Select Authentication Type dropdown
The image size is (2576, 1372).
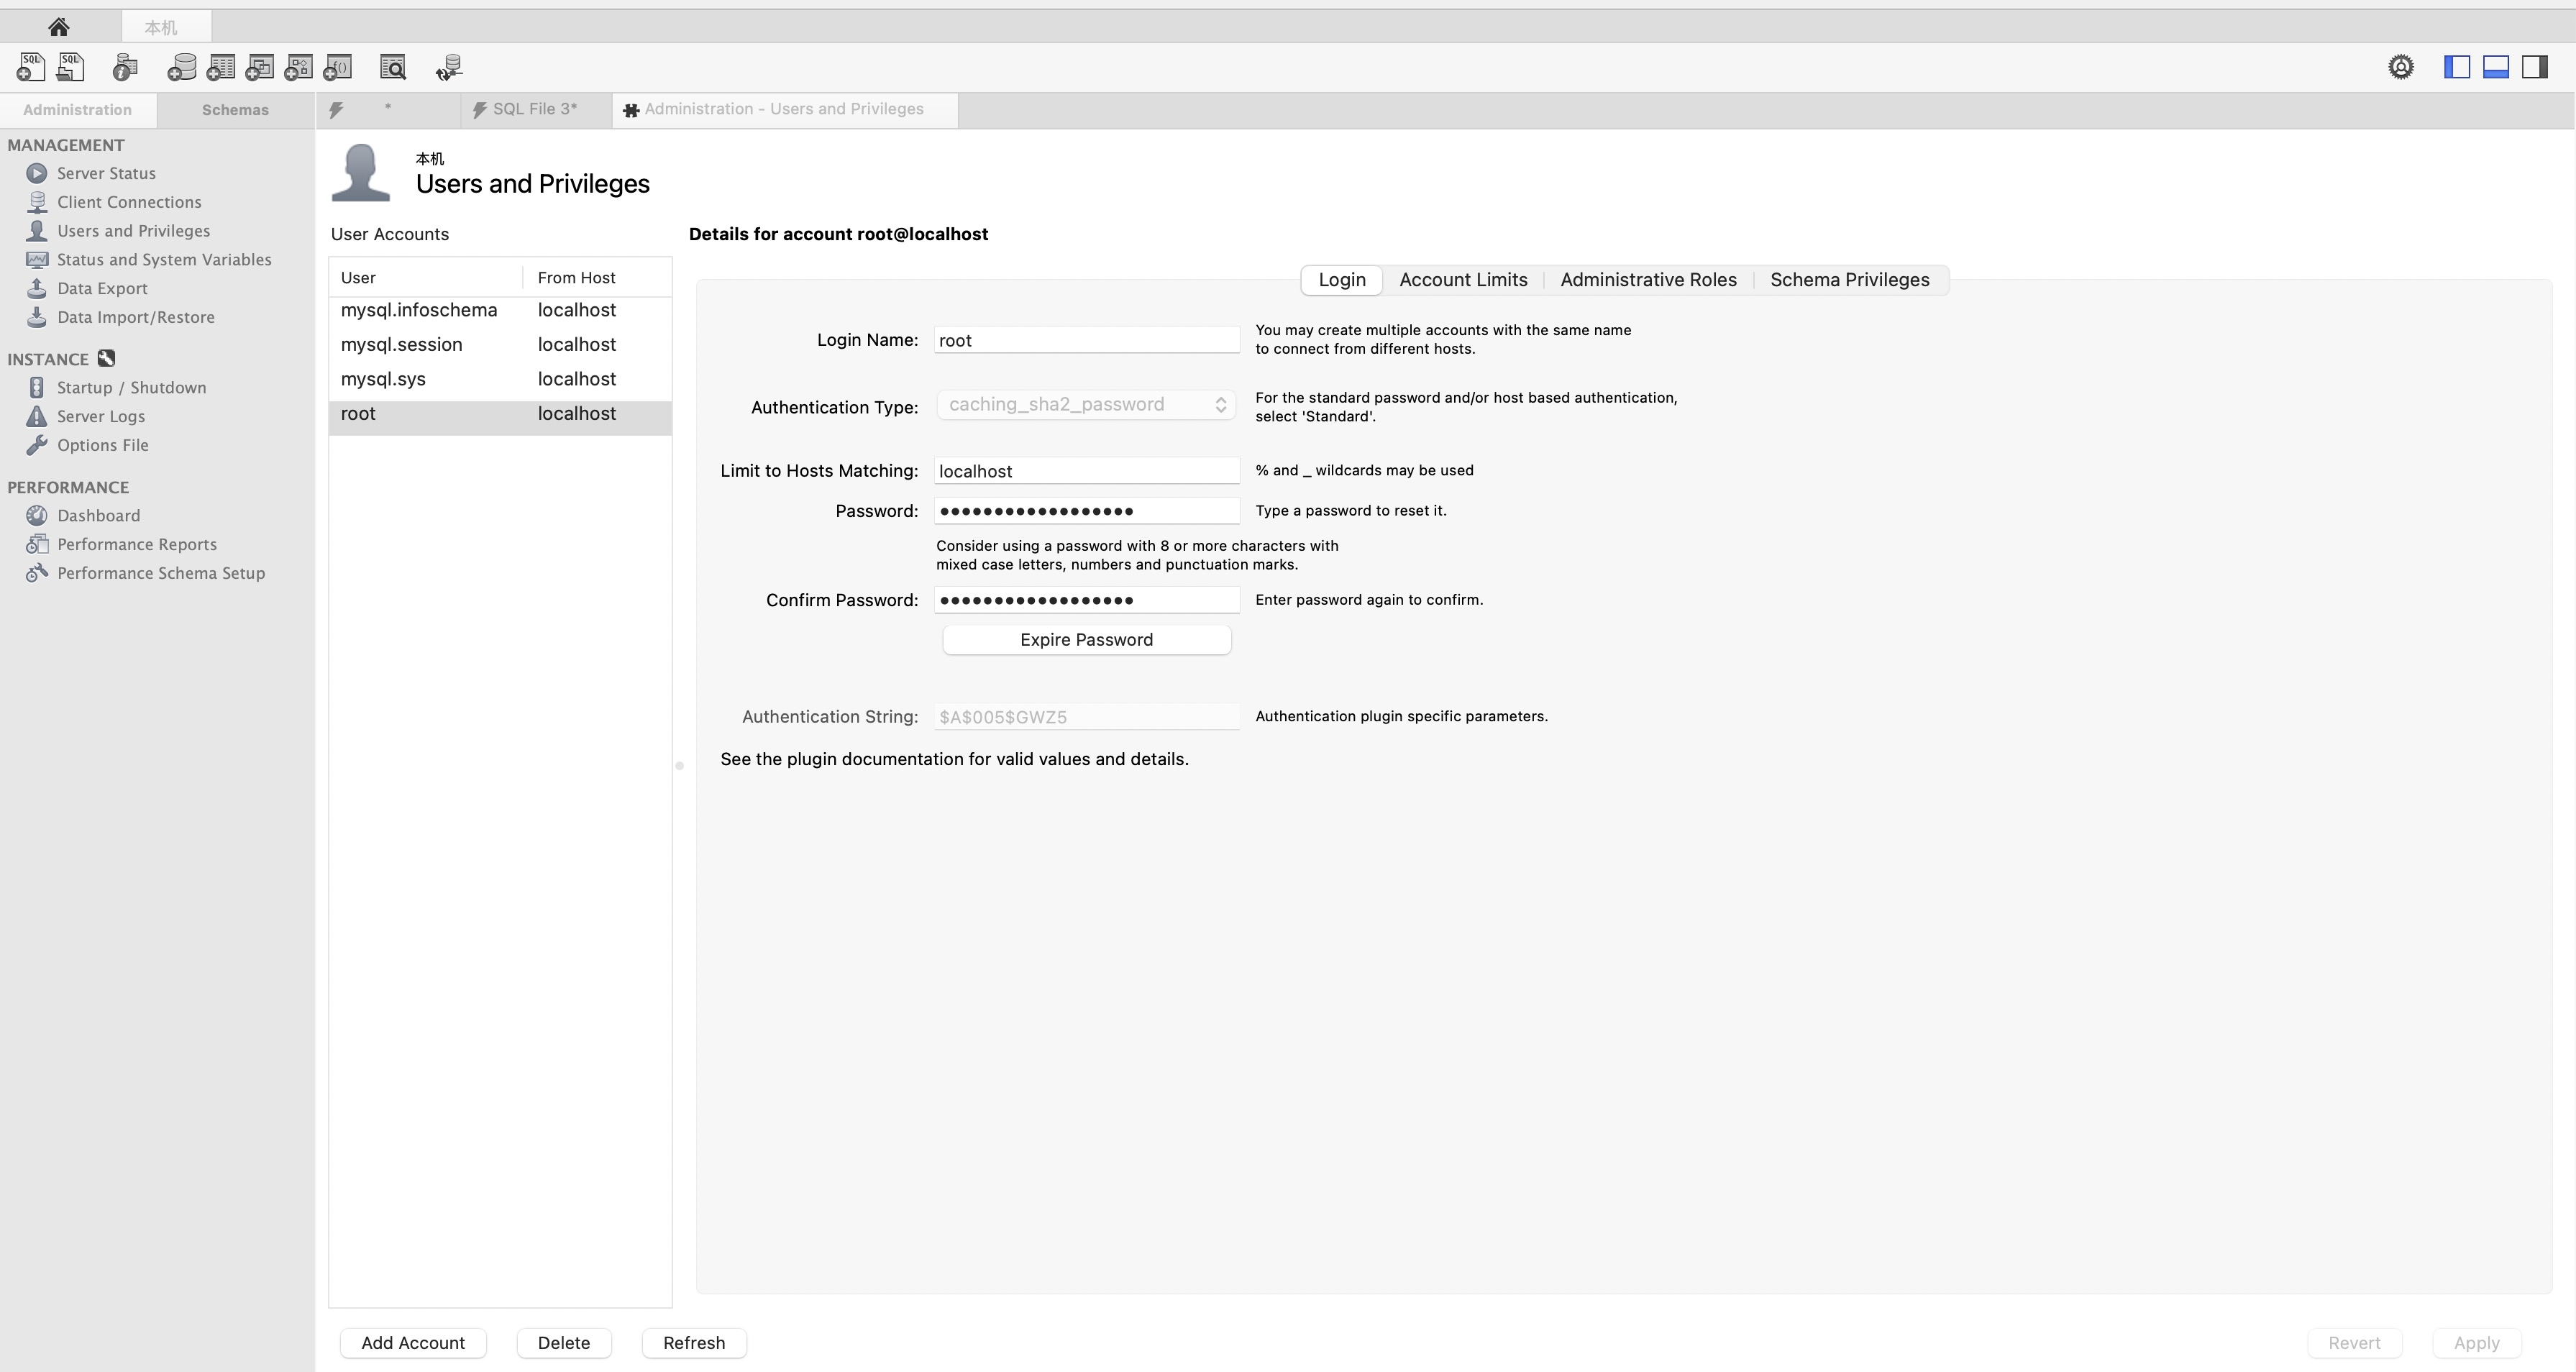pyautogui.click(x=1085, y=404)
